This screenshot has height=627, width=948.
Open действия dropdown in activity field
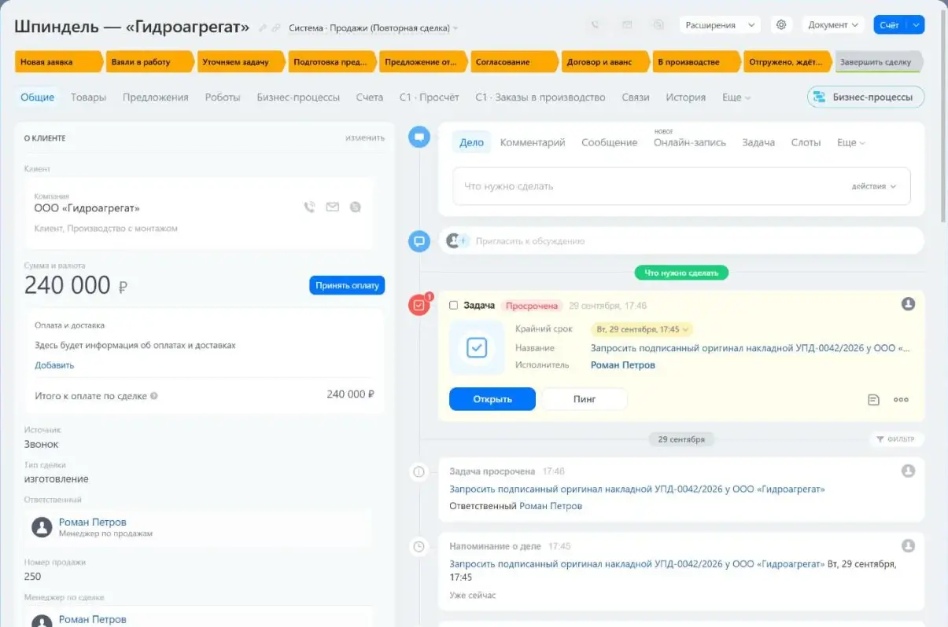point(873,186)
